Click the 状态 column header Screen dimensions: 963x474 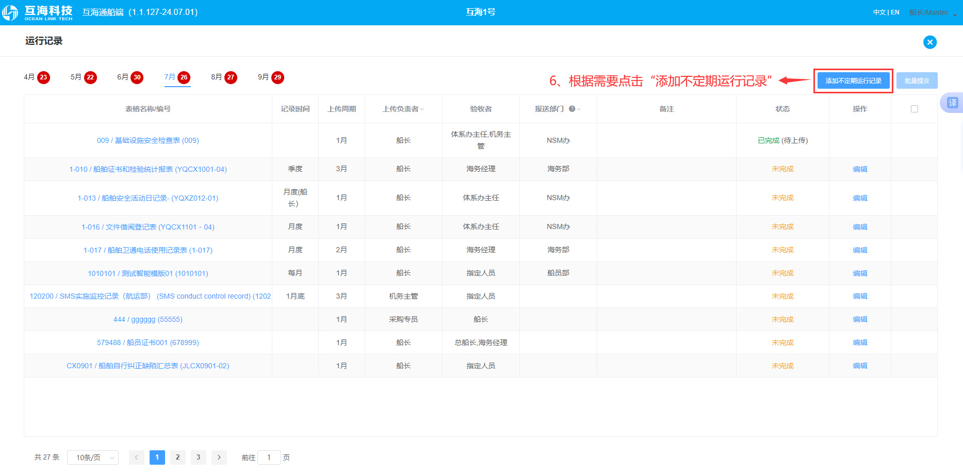tap(782, 109)
